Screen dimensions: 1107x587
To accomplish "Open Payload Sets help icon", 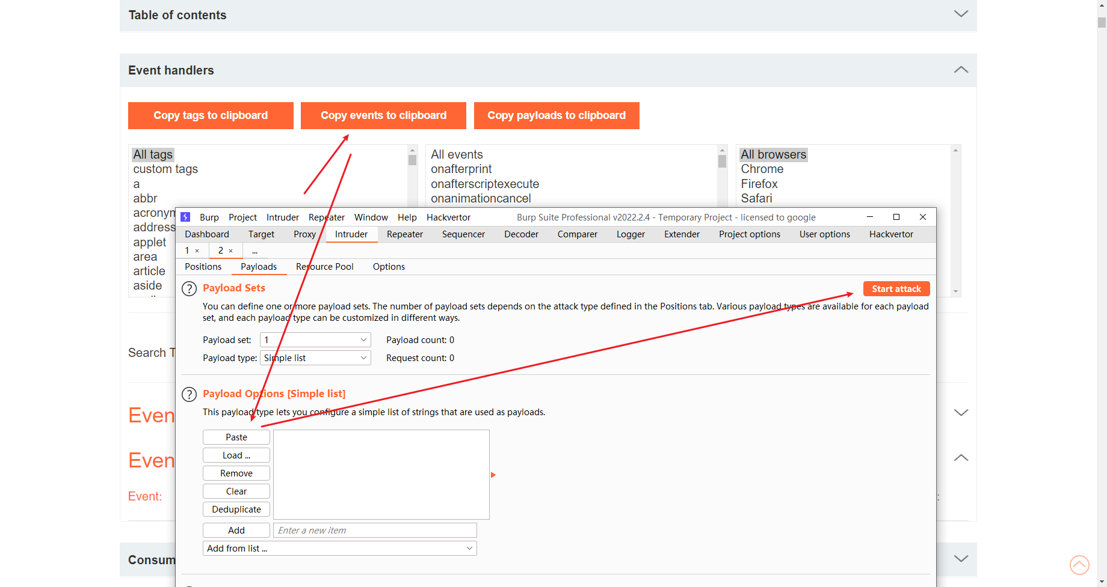I will (x=189, y=289).
